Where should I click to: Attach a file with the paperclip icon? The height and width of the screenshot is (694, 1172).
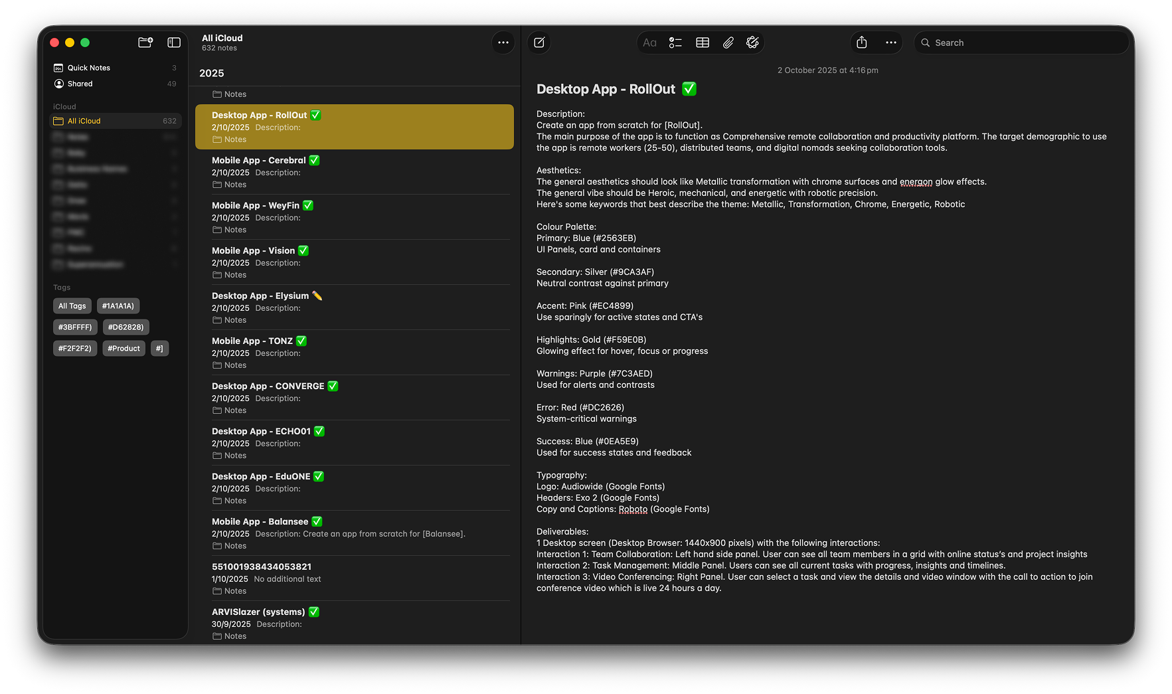pos(728,43)
